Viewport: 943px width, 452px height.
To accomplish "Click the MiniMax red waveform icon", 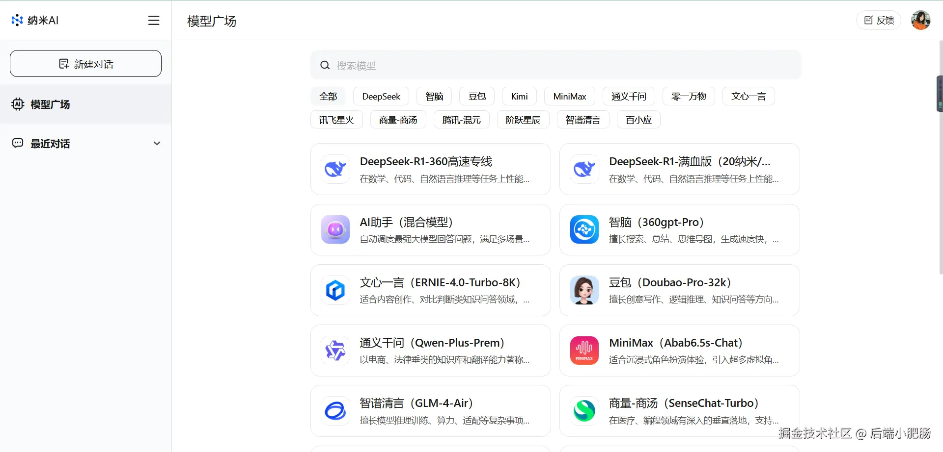I will (x=584, y=351).
